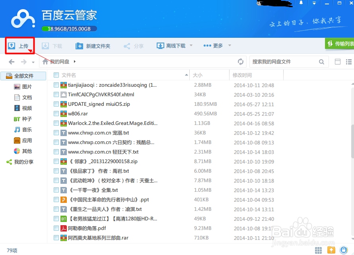Go forward with the right arrow
The width and height of the screenshot is (354, 255).
coord(24,62)
